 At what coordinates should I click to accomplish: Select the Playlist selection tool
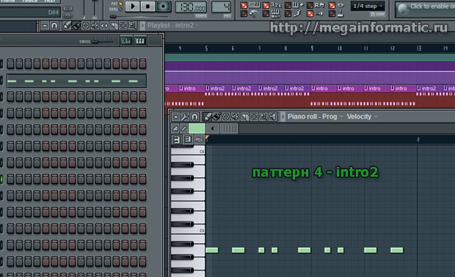click(123, 26)
